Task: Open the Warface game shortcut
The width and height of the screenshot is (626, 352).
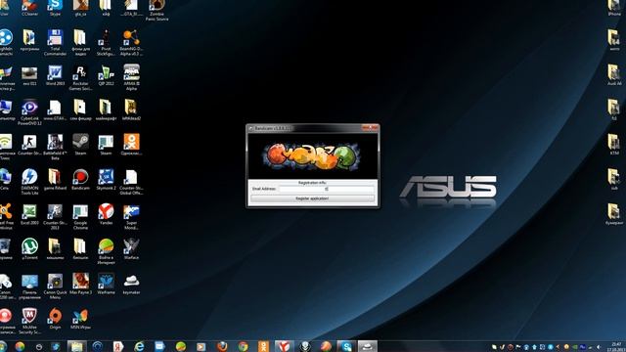Action: (x=131, y=249)
